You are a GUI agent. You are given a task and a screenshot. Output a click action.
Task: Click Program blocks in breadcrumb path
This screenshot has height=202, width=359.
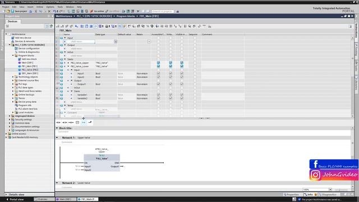click(126, 16)
